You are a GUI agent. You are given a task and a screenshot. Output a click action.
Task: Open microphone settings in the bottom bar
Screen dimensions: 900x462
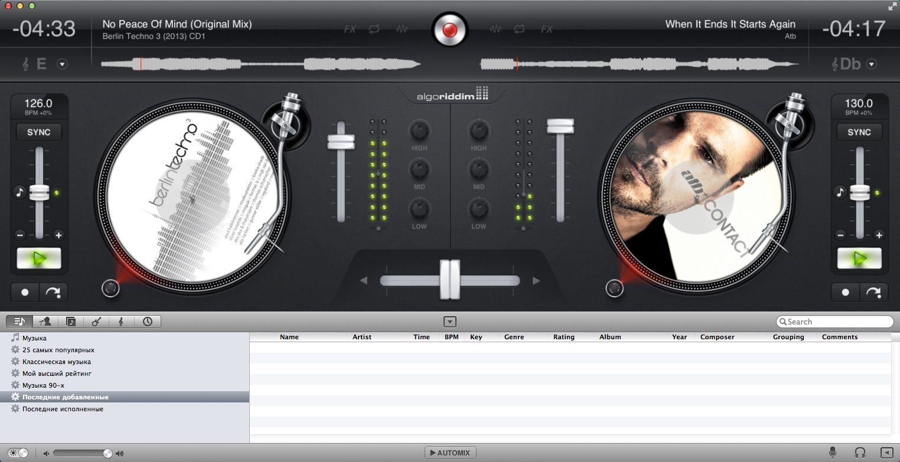(833, 453)
